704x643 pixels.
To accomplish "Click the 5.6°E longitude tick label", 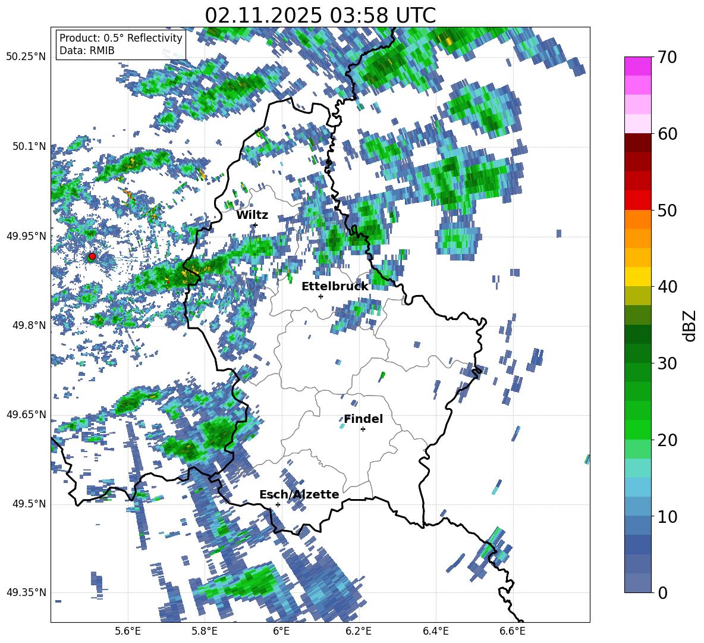I will coord(128,631).
